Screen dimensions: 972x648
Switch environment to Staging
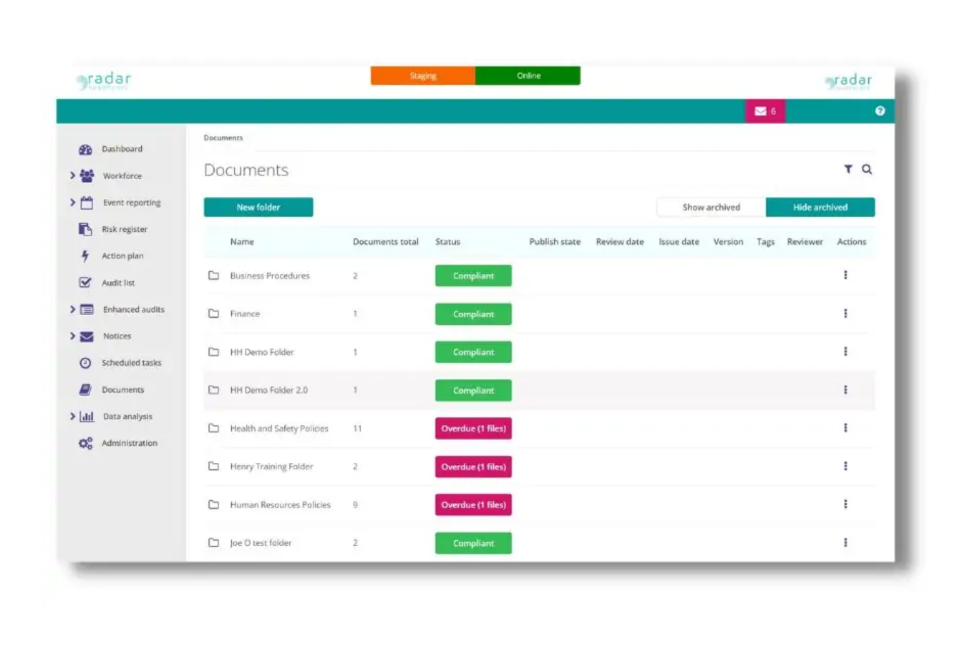(423, 75)
